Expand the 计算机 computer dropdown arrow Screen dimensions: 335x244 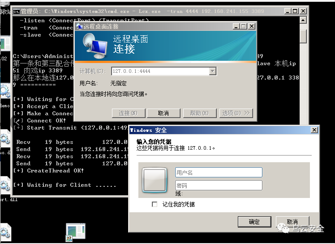[x=213, y=71]
